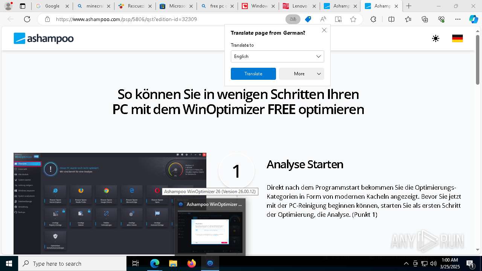The height and width of the screenshot is (271, 482).
Task: Open the Extensions puzzle icon
Action: coord(373,19)
